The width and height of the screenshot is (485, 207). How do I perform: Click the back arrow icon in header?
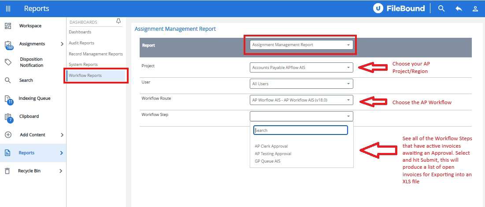click(x=459, y=9)
